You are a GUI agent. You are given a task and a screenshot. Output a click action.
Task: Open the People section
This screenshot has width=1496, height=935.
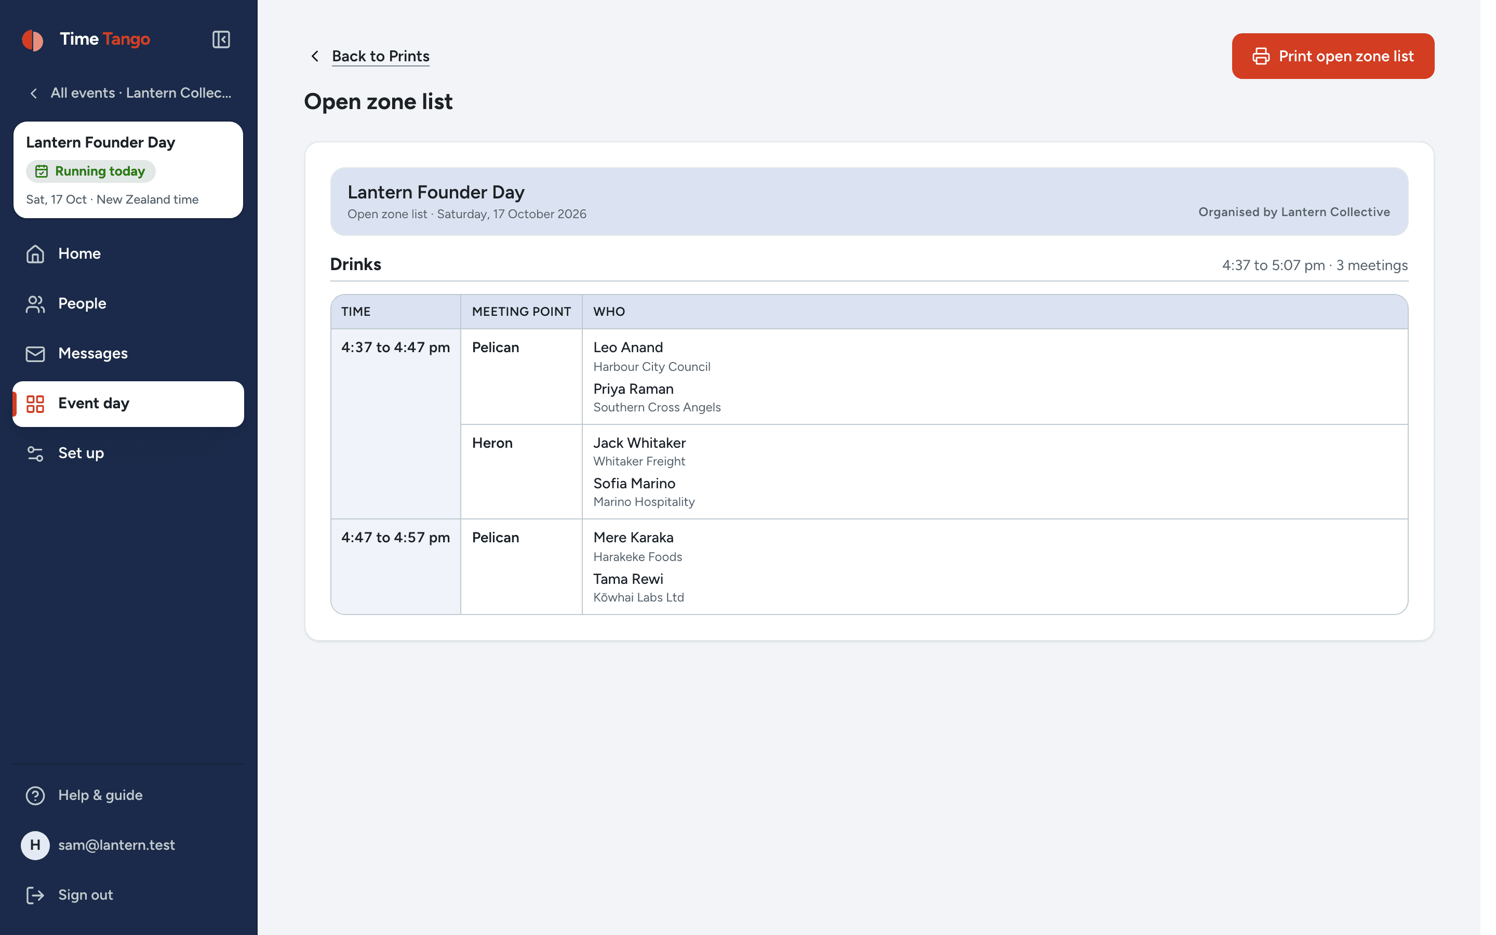pos(128,304)
